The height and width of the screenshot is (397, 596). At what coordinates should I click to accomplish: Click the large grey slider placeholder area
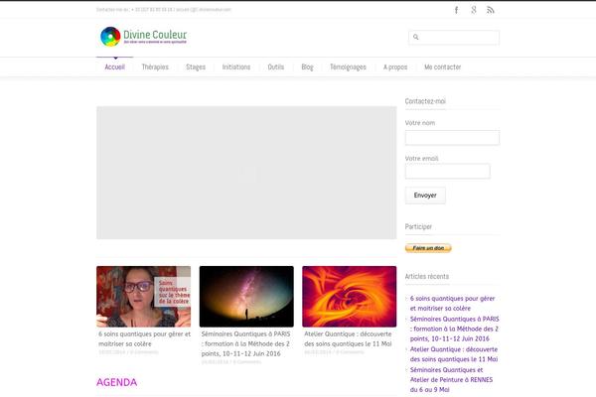(246, 173)
